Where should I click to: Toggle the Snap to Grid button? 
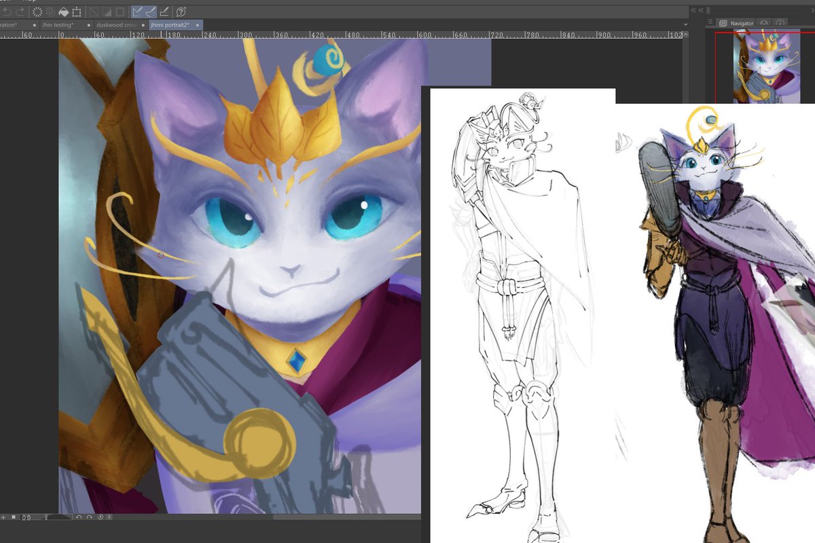pyautogui.click(x=164, y=12)
